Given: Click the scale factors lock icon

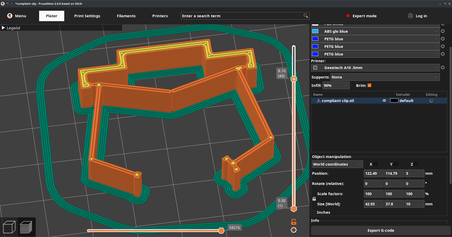Looking at the screenshot, I should 314,199.
